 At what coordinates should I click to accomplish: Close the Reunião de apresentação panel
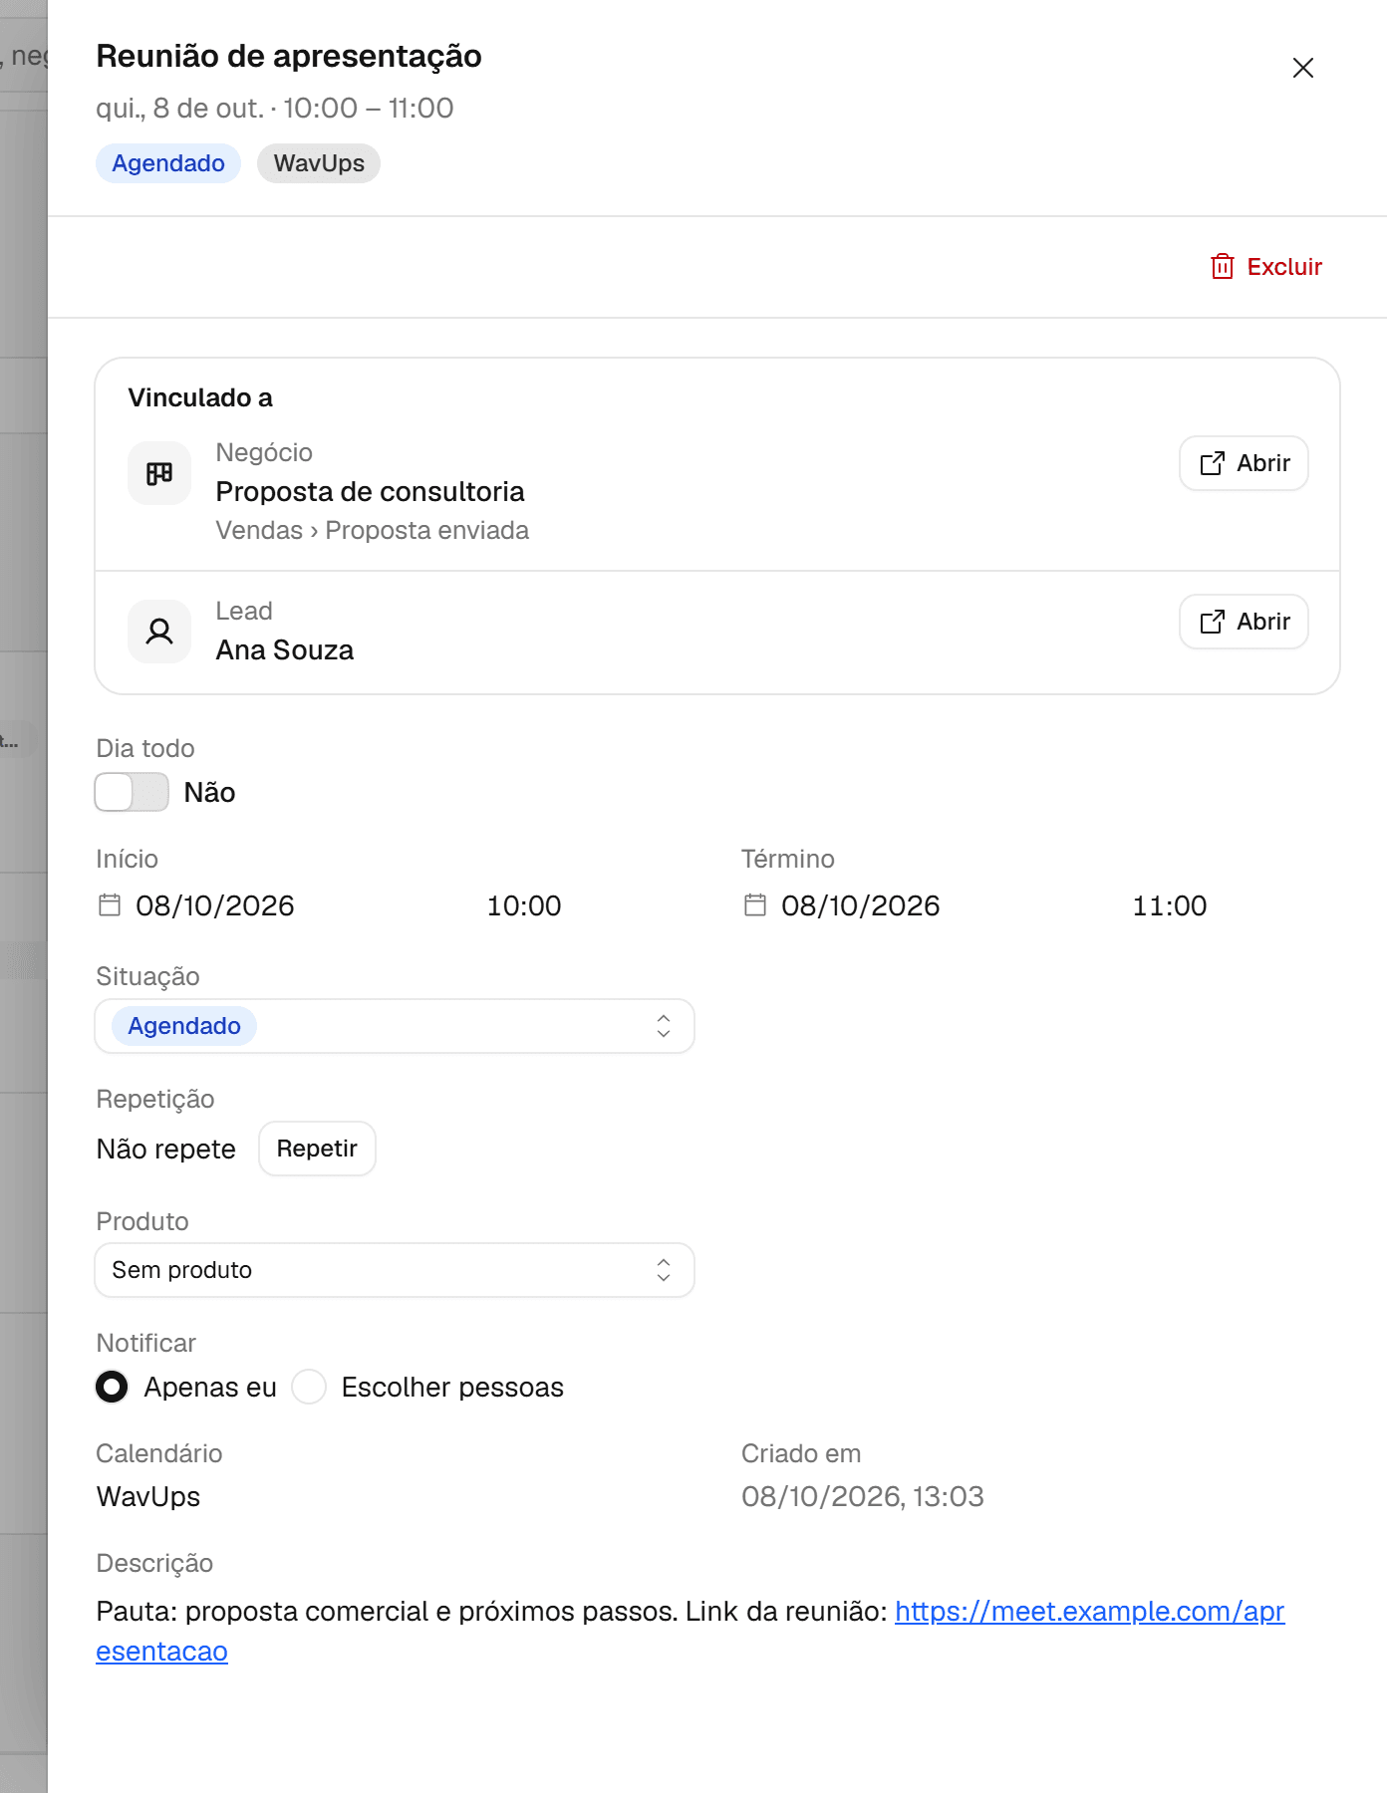[x=1303, y=68]
